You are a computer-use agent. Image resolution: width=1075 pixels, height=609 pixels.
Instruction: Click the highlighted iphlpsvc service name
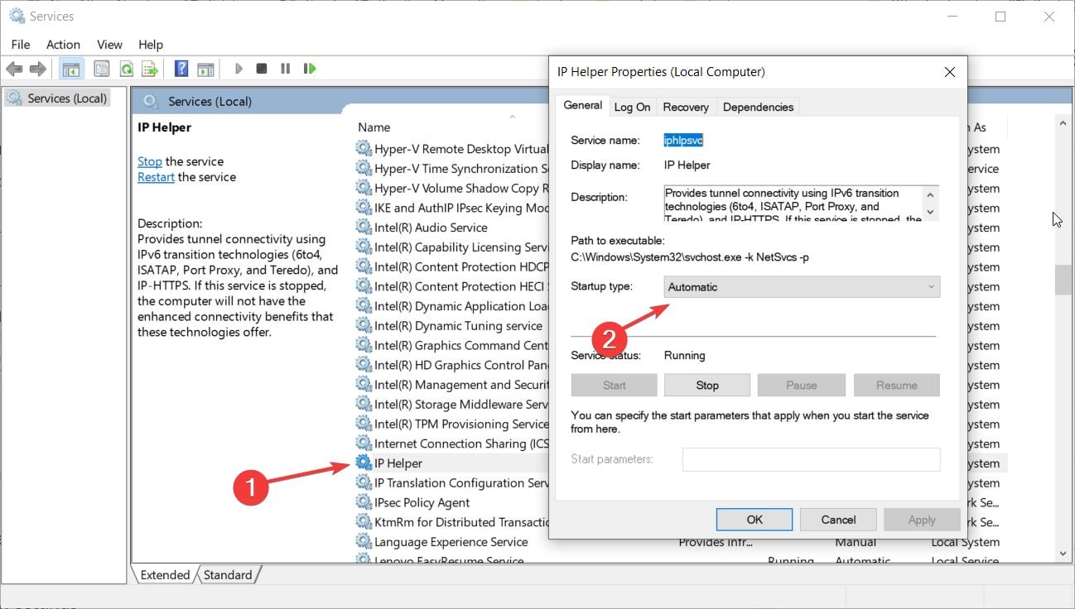click(x=683, y=141)
